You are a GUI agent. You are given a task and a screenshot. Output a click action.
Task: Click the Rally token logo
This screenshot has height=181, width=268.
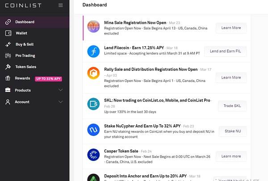[x=93, y=73]
